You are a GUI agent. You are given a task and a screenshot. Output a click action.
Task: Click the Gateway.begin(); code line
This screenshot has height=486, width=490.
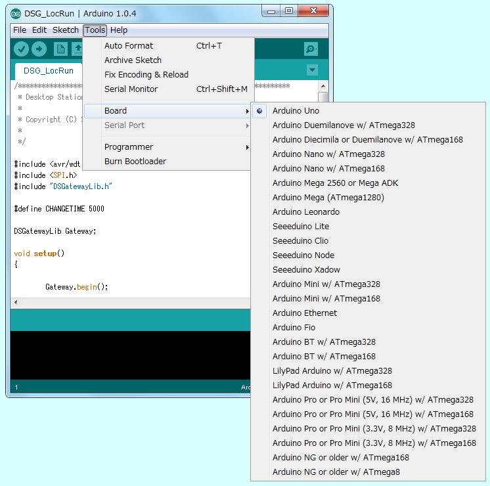click(77, 287)
